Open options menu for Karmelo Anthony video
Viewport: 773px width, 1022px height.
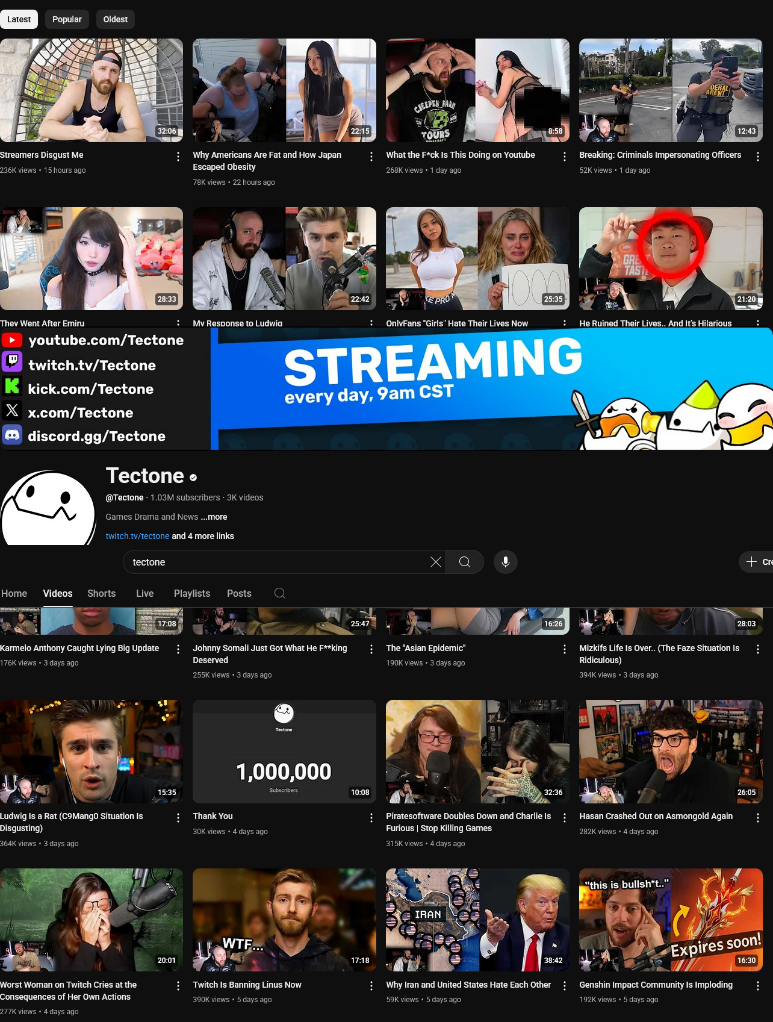coord(178,649)
